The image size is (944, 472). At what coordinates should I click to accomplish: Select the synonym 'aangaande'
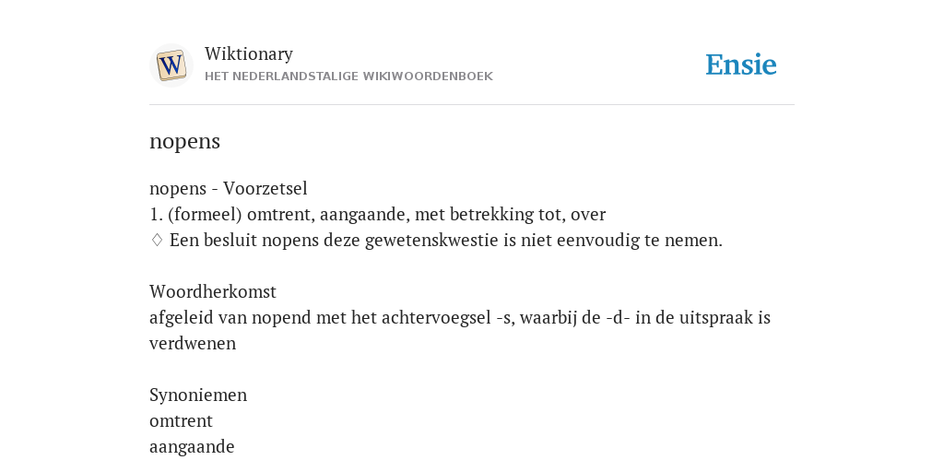192,447
